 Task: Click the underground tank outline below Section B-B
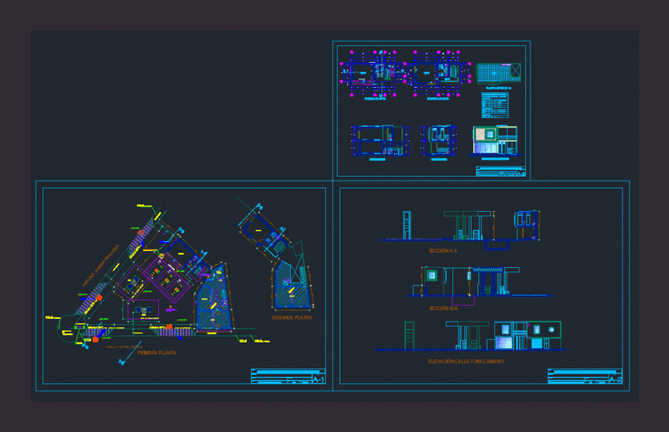(463, 301)
